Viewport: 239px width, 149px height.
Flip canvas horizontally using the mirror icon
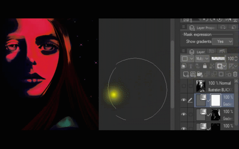[x=228, y=20]
